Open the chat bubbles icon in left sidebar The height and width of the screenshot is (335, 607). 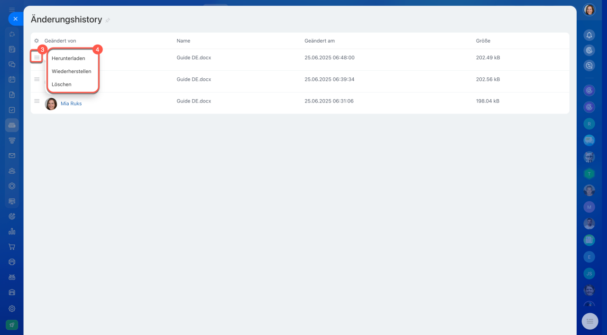coord(12,64)
